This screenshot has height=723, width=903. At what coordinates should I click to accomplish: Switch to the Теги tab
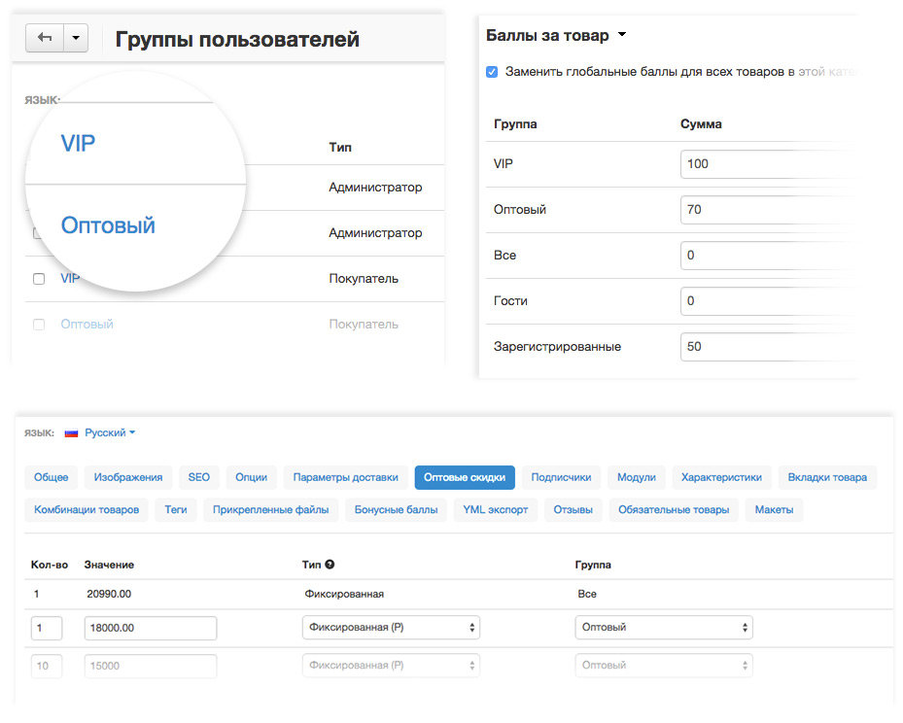click(176, 510)
